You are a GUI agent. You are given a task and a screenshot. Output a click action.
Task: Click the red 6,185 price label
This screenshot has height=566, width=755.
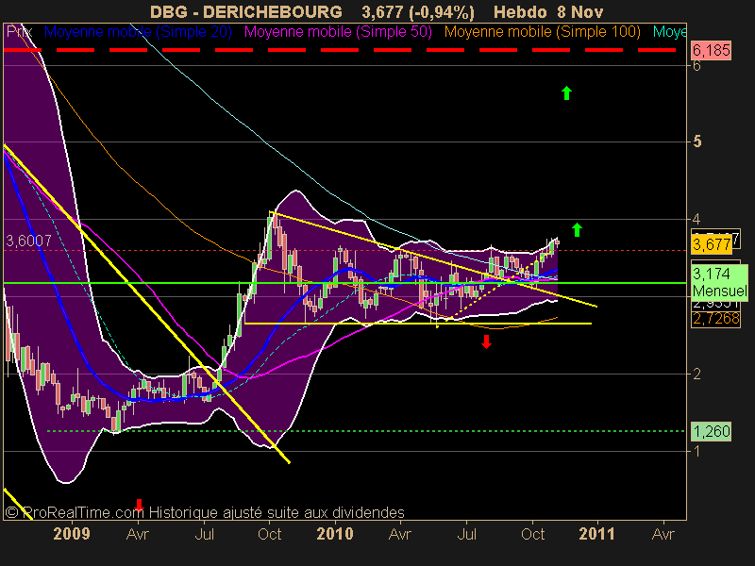pos(712,50)
